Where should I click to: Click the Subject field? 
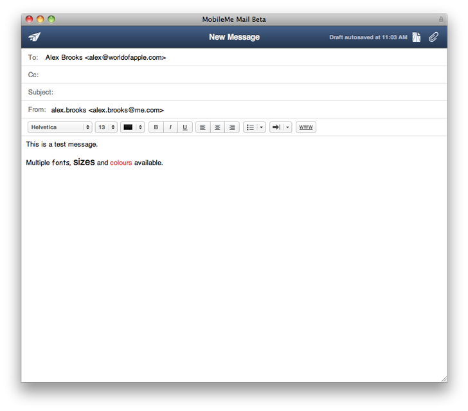(234, 92)
